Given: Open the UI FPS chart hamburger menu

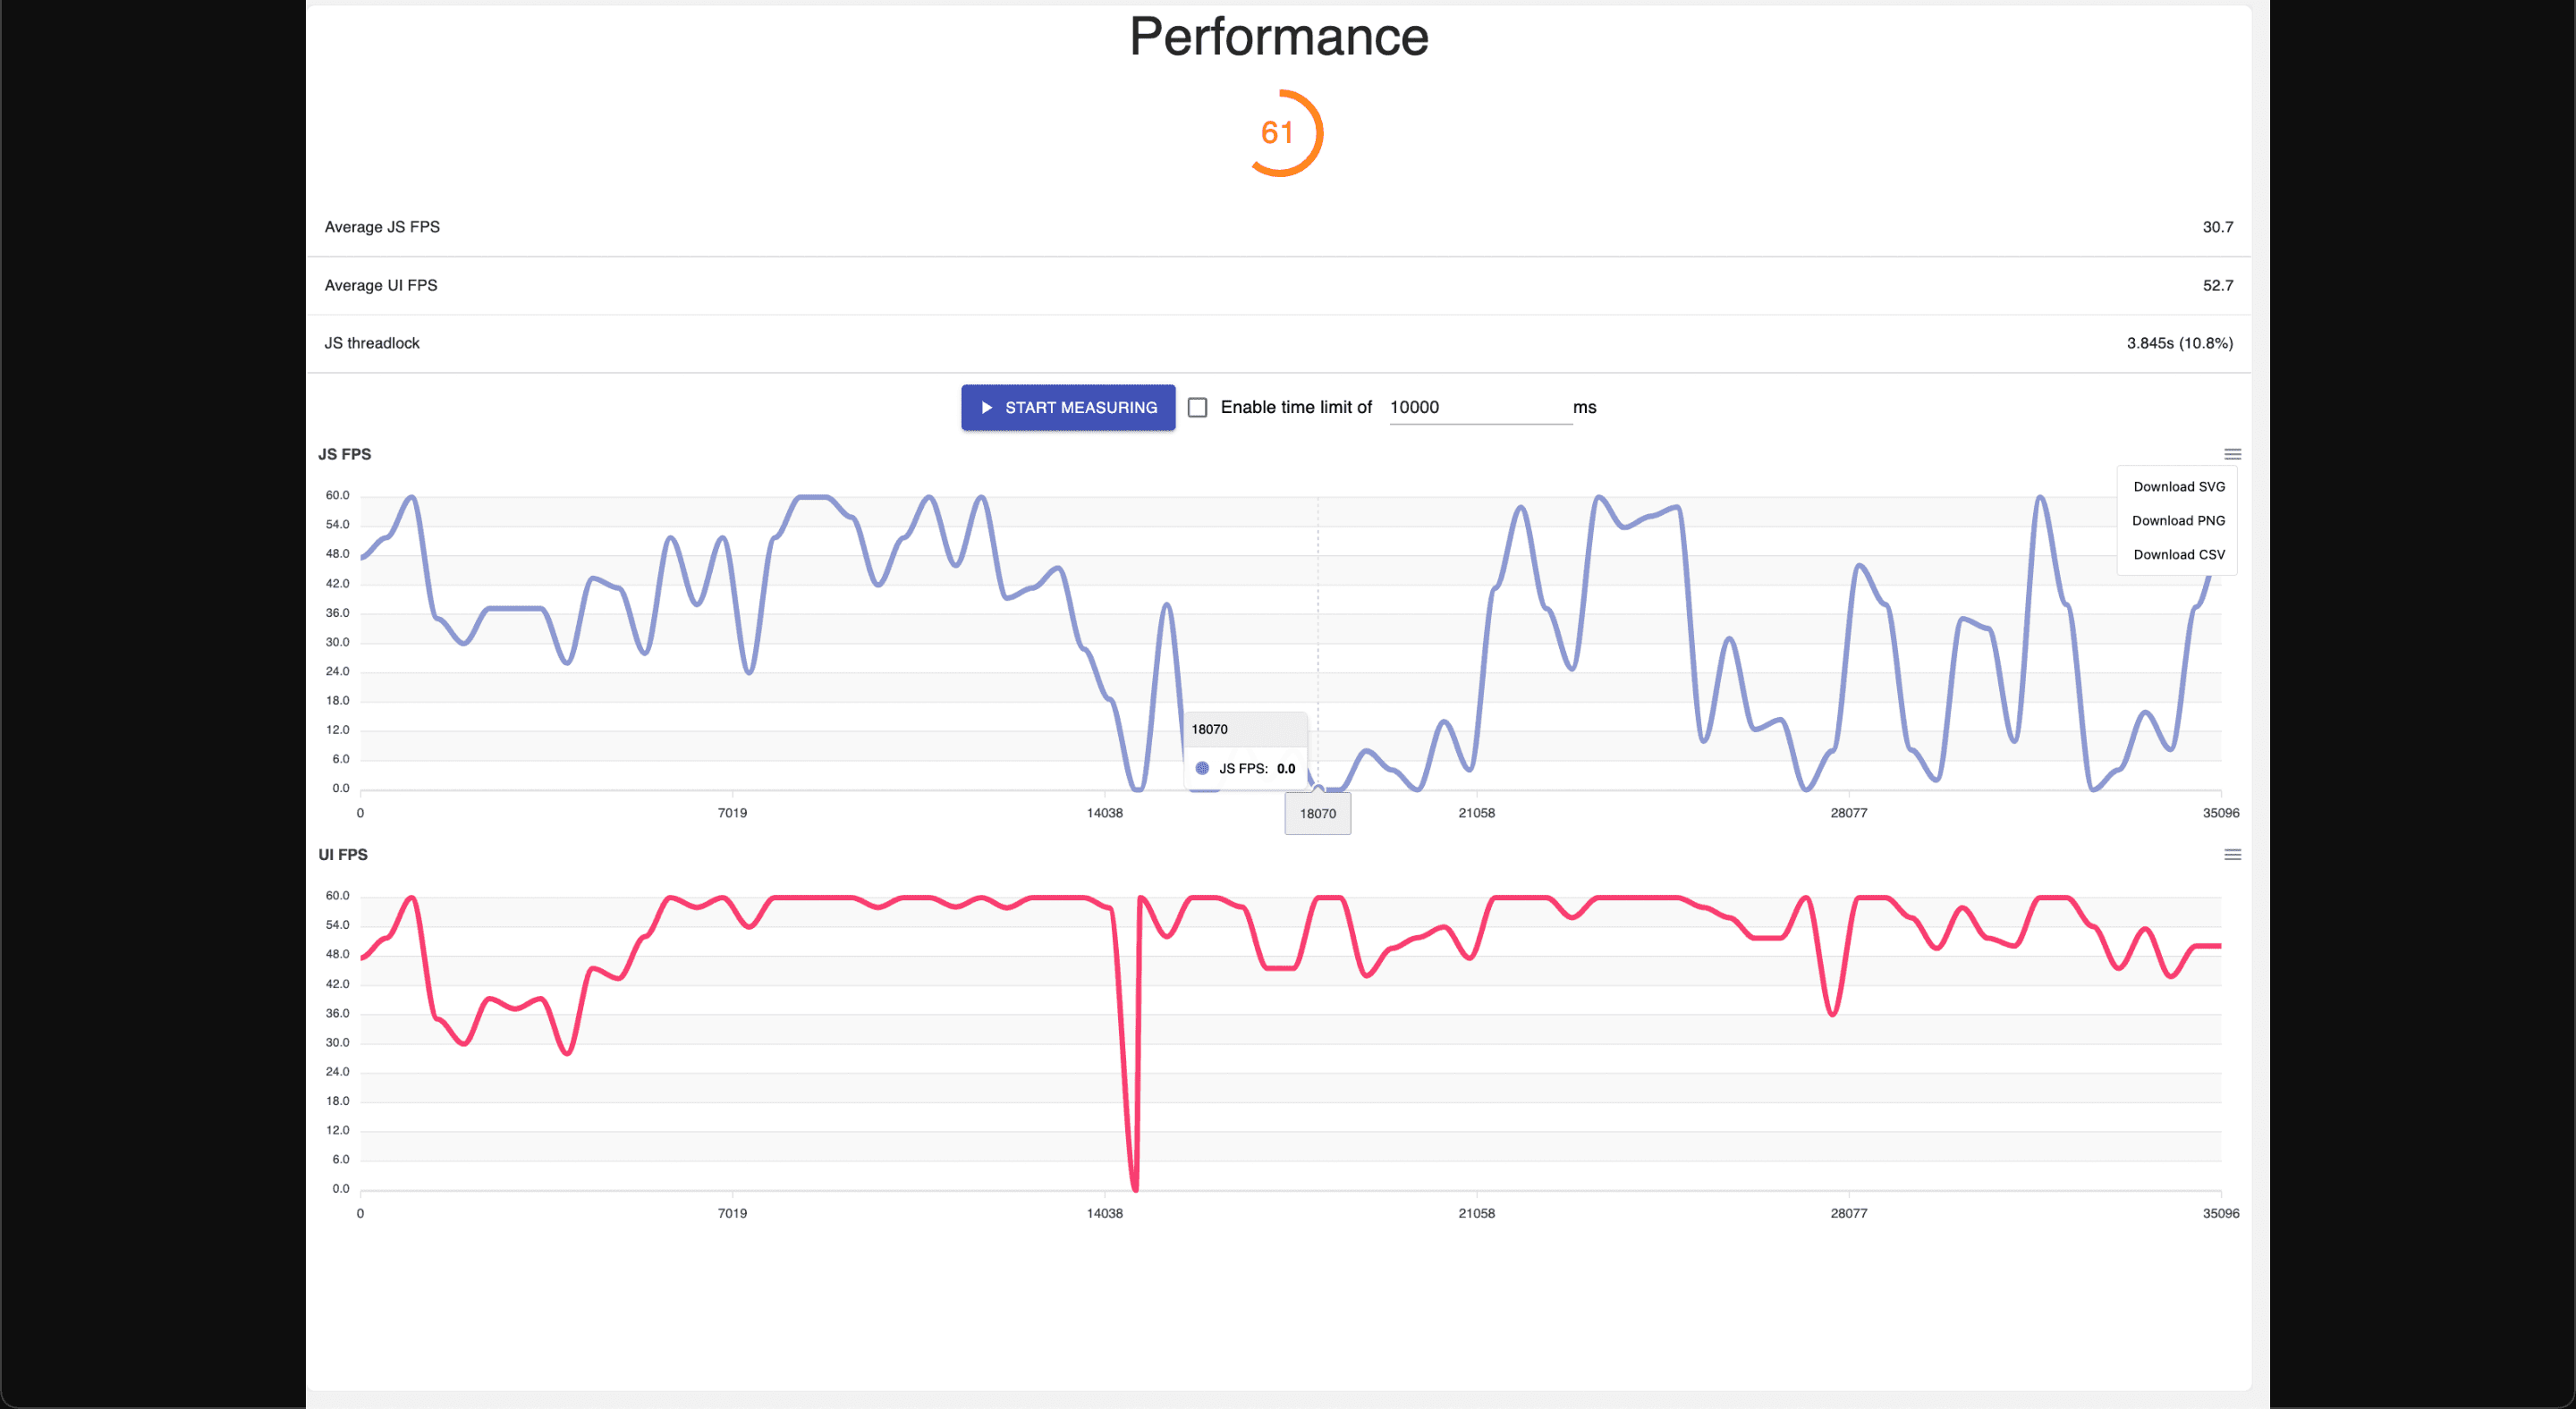Looking at the screenshot, I should click(x=2232, y=856).
